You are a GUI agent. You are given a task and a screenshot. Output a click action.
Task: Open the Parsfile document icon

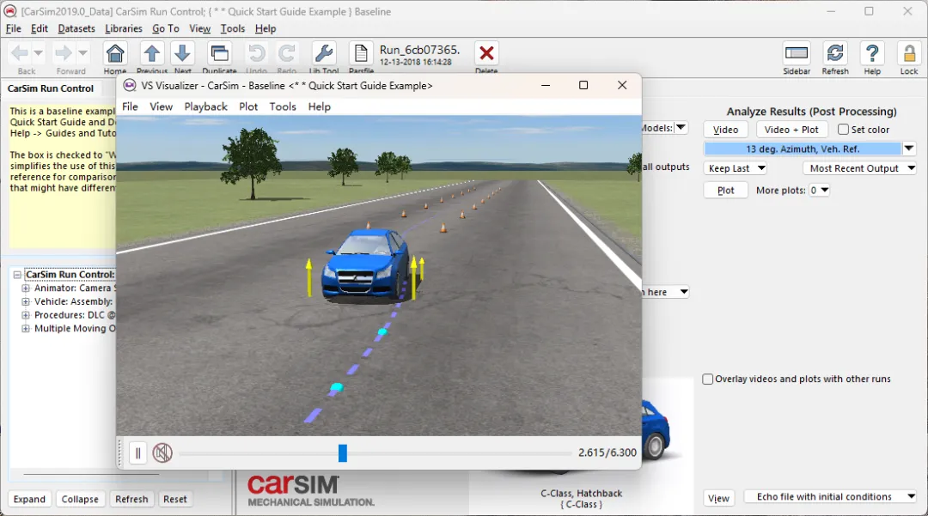click(x=360, y=54)
